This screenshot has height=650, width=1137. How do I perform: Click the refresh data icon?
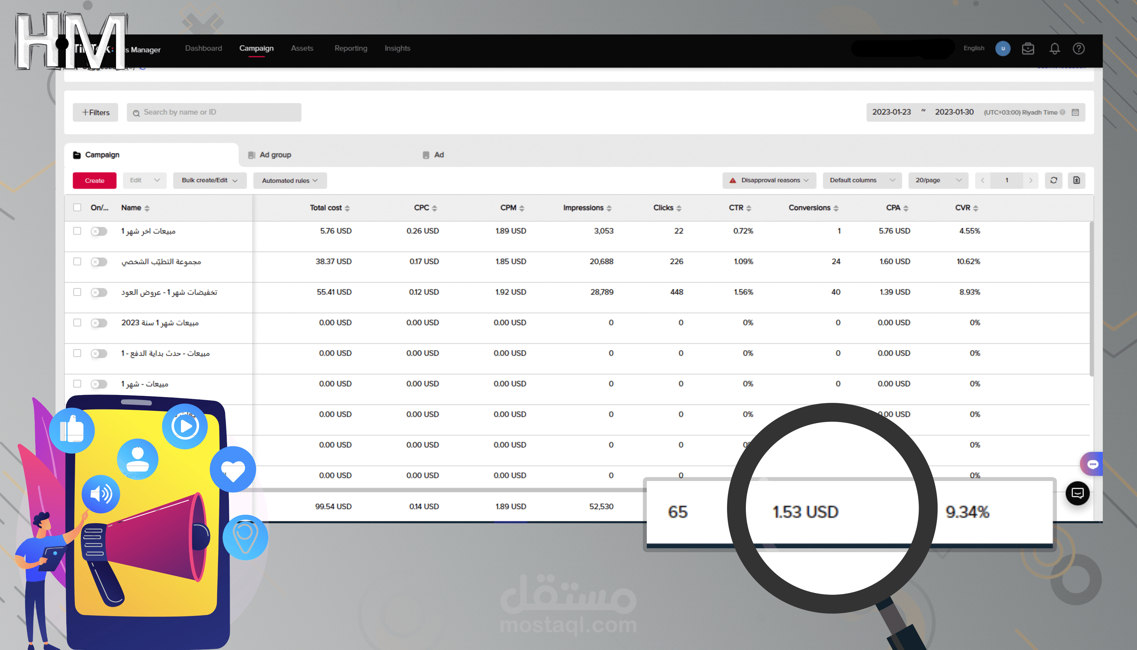1054,180
